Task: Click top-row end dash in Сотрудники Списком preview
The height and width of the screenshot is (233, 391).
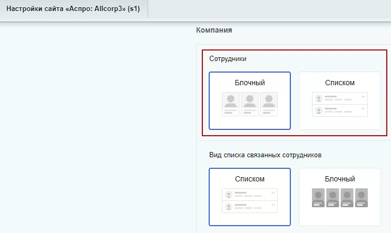Action: (363, 97)
